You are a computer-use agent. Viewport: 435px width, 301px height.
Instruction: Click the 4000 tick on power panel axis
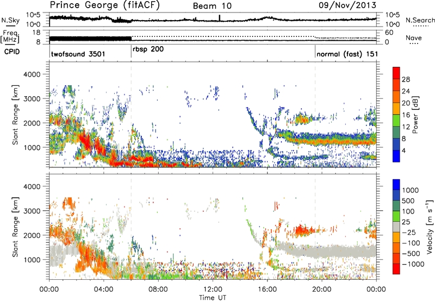coord(32,74)
